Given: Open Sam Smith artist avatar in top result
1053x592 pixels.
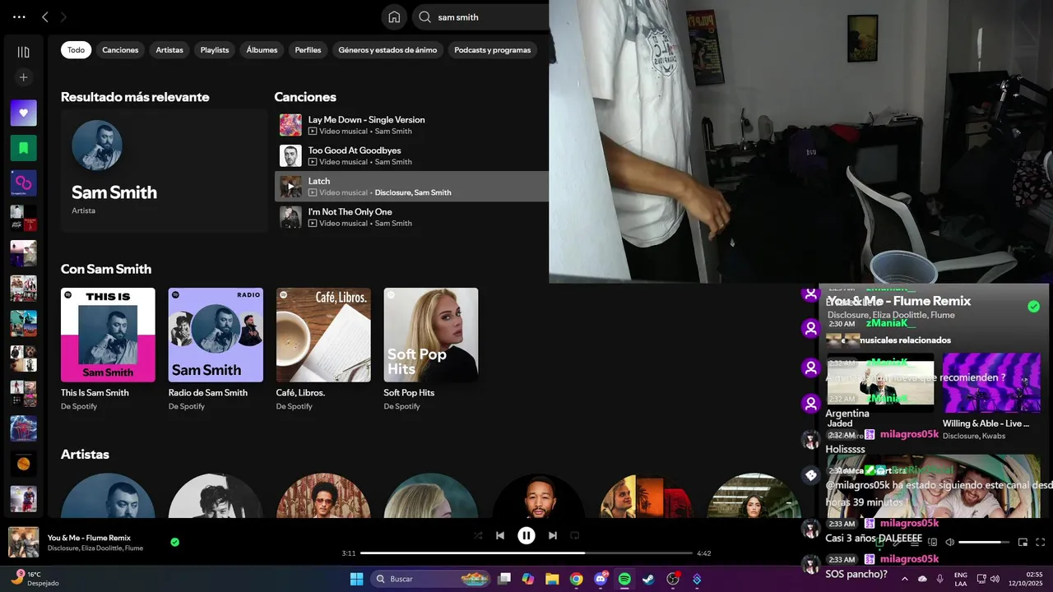Looking at the screenshot, I should click(97, 146).
